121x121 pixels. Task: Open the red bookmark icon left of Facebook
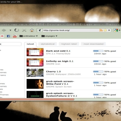click(x=2, y=36)
